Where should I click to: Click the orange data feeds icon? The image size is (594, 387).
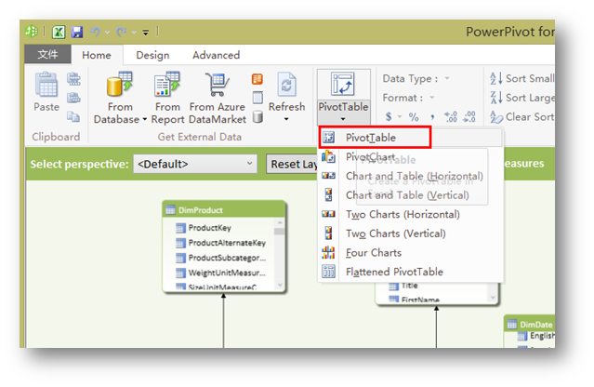pos(257,79)
